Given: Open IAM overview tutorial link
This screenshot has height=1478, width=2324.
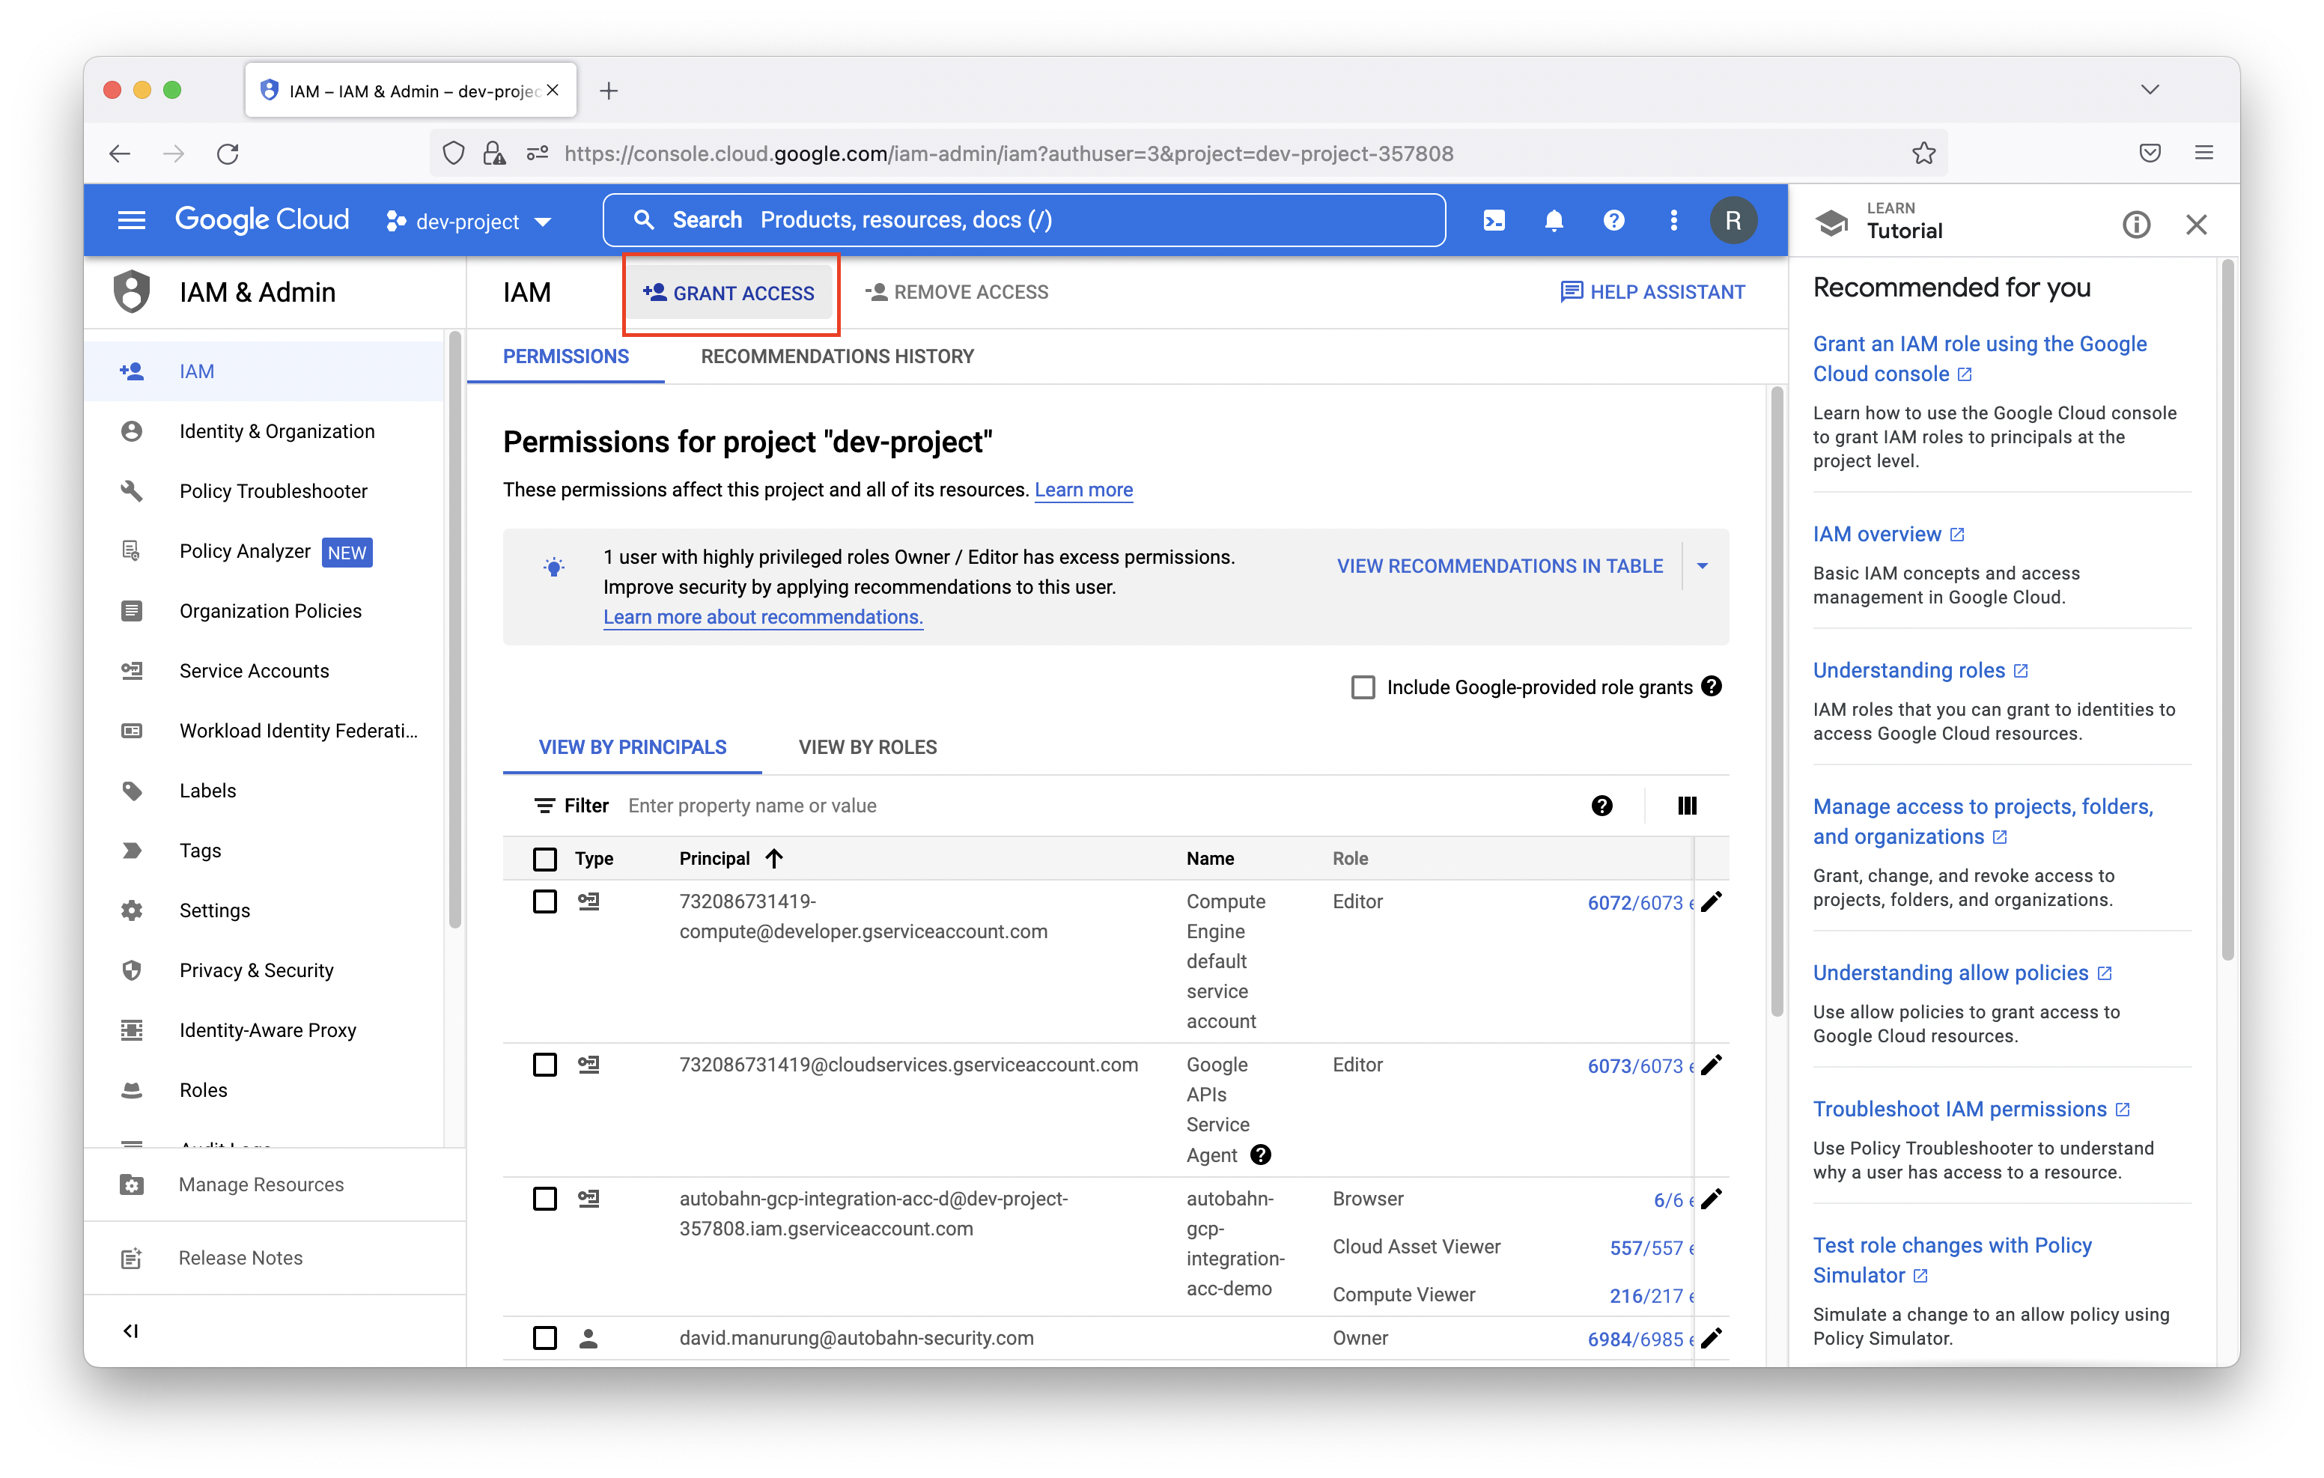Looking at the screenshot, I should (1888, 534).
